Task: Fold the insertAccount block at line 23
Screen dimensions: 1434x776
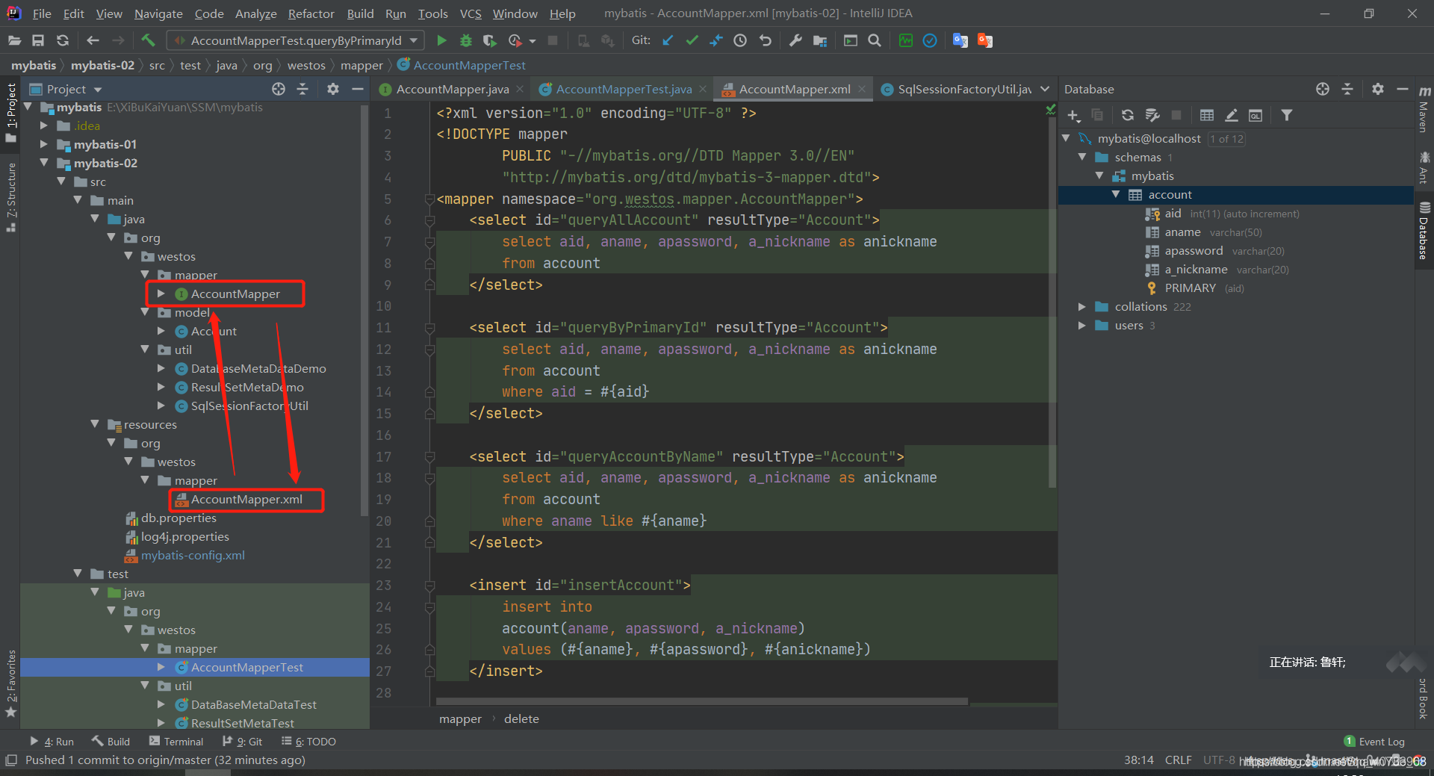Action: click(429, 586)
